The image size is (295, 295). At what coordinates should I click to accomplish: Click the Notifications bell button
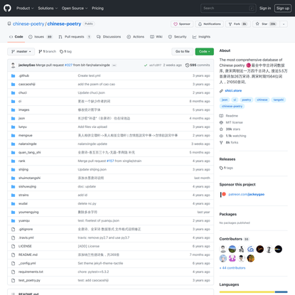click(x=210, y=24)
